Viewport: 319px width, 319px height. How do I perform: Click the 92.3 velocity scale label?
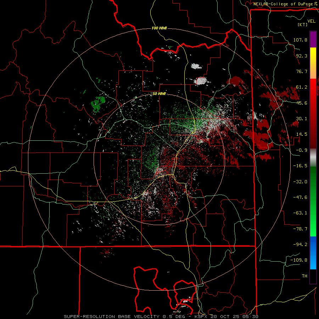point(302,56)
